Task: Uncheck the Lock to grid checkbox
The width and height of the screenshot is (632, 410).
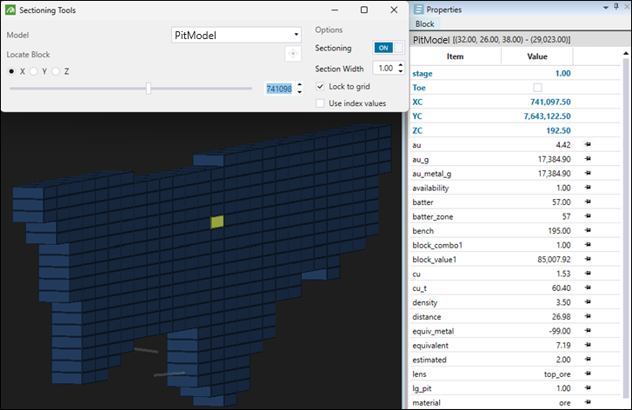Action: (321, 86)
